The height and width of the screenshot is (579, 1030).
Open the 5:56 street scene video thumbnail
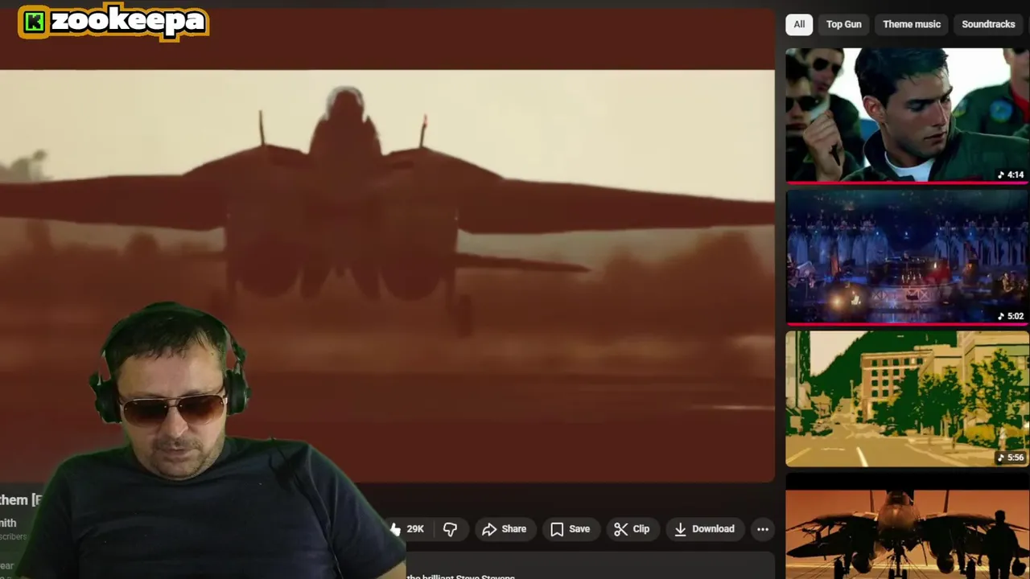click(x=908, y=398)
